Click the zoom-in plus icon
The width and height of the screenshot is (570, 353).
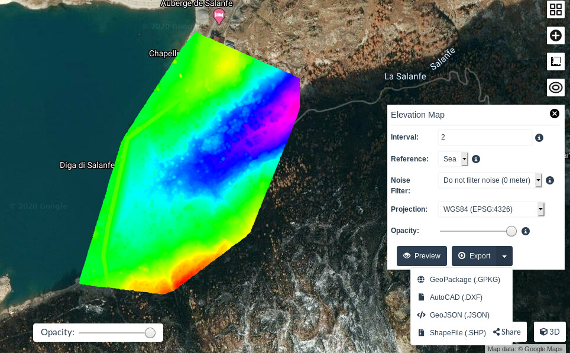pyautogui.click(x=555, y=35)
